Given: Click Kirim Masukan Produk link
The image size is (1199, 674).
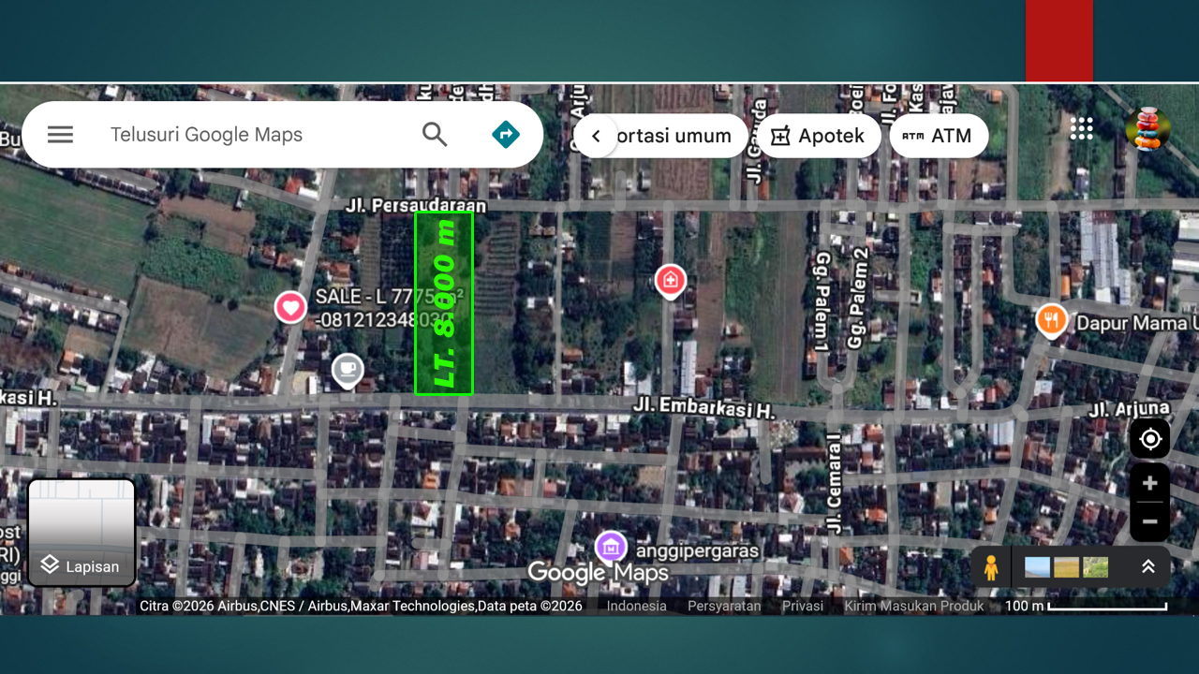Looking at the screenshot, I should pyautogui.click(x=913, y=606).
